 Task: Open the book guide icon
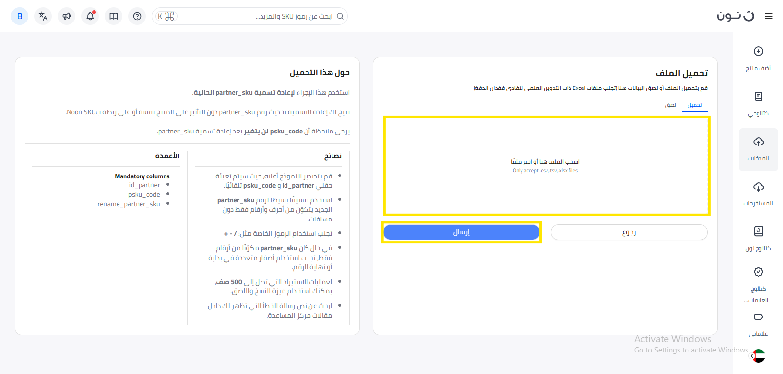pyautogui.click(x=114, y=16)
